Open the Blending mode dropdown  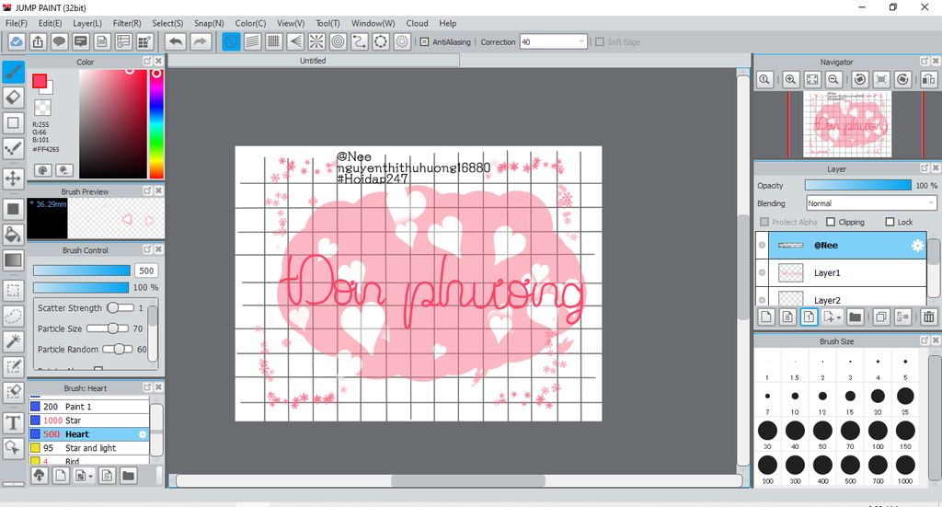(x=871, y=203)
